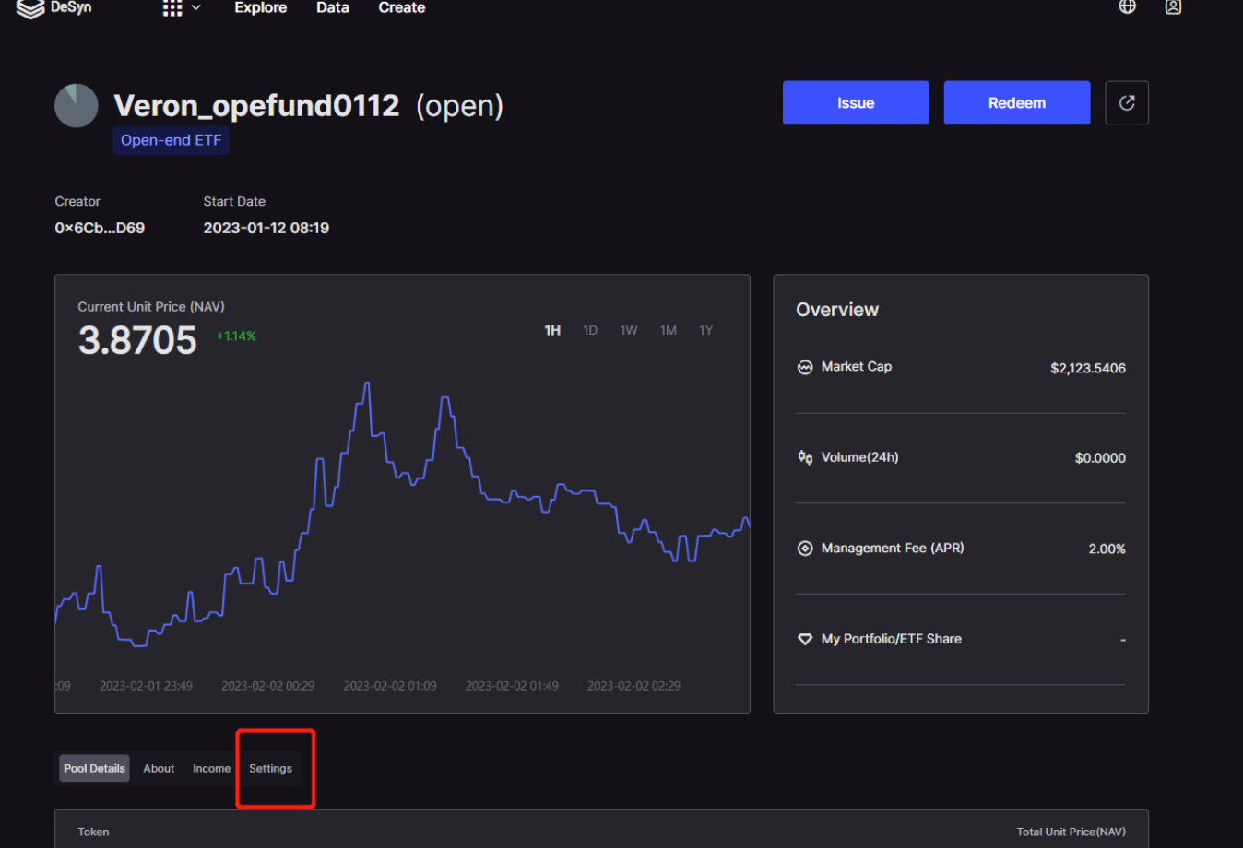The height and width of the screenshot is (850, 1243).
Task: Open the Explore menu
Action: click(260, 8)
